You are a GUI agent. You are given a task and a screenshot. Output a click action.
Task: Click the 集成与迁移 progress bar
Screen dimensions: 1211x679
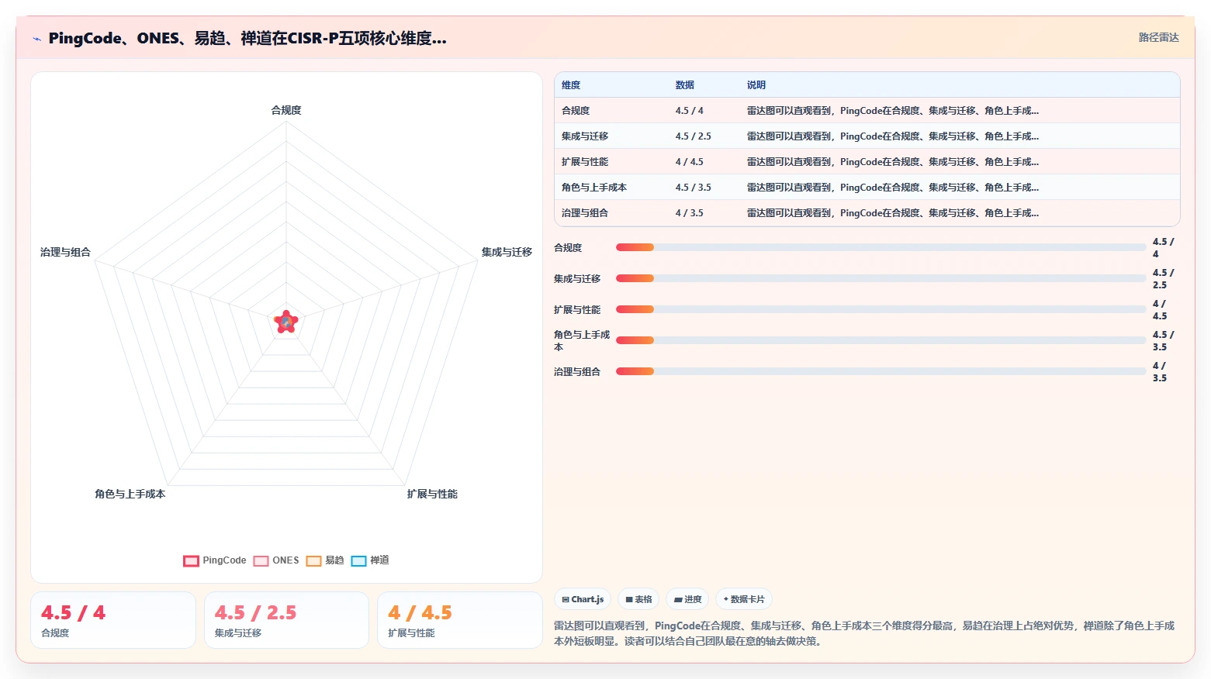click(x=881, y=278)
